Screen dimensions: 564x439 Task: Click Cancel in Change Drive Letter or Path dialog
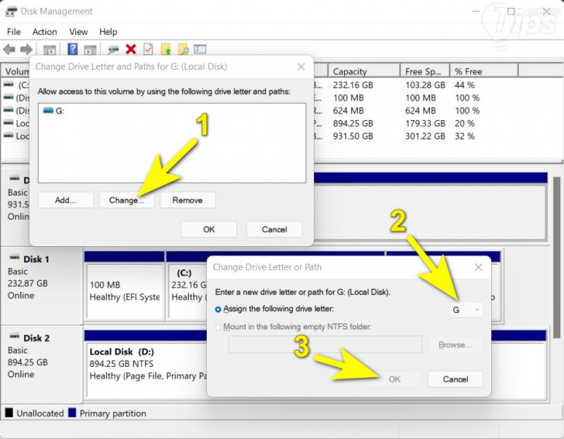[x=456, y=379]
